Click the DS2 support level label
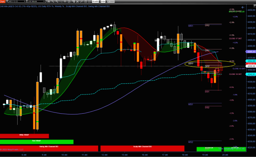256x157 pixels. 207,108
